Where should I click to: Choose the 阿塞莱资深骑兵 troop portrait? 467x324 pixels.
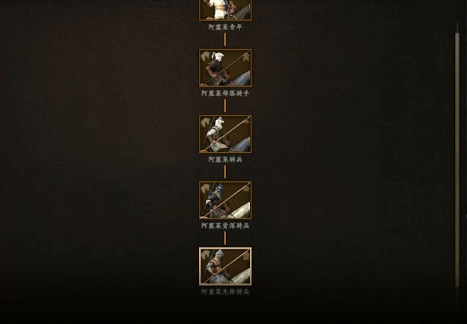point(225,200)
